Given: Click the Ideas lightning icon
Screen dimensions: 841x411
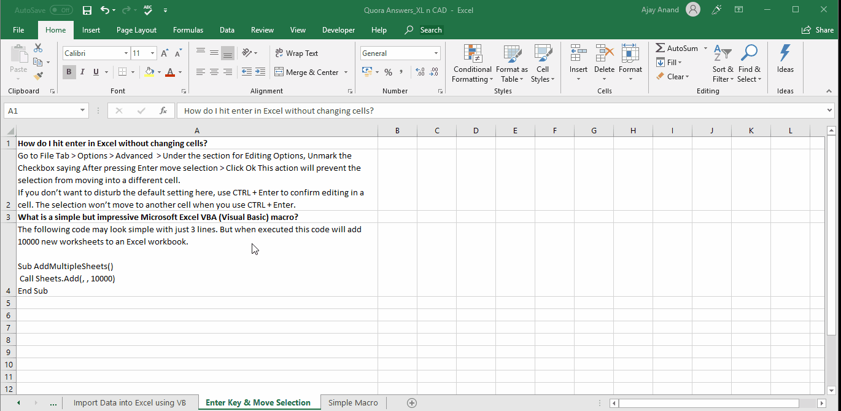Looking at the screenshot, I should tap(785, 53).
